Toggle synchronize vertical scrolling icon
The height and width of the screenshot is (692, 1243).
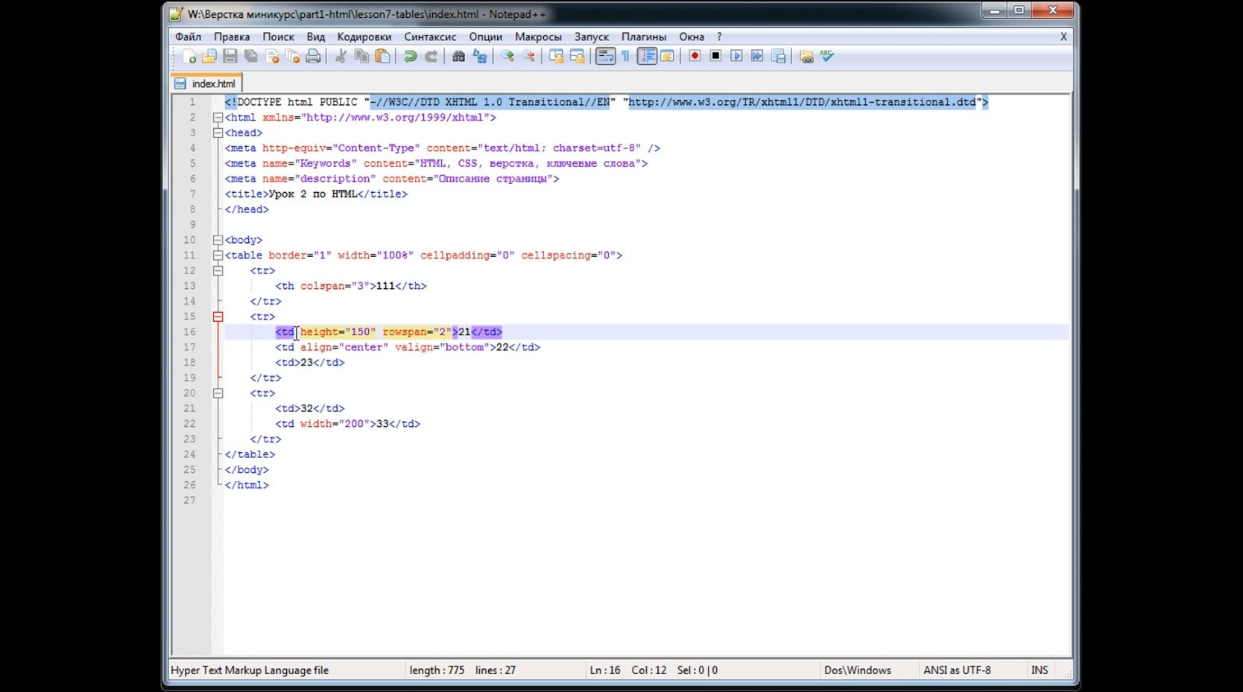pos(556,57)
